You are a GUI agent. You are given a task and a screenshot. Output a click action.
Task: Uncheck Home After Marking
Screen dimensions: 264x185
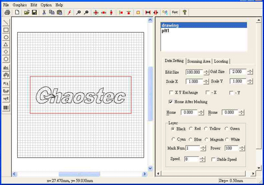point(170,102)
